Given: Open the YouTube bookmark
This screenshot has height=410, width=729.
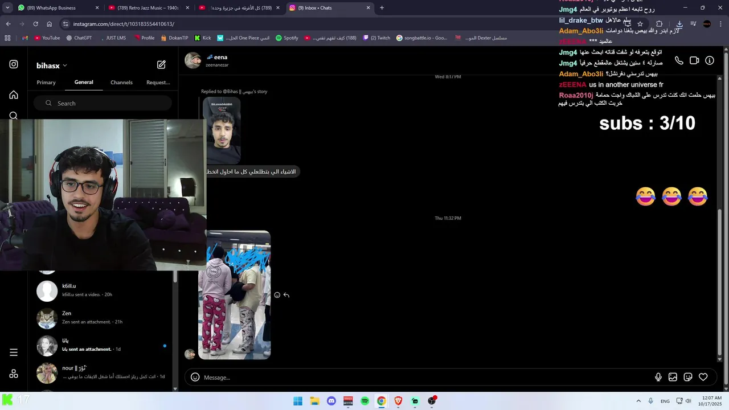Looking at the screenshot, I should point(47,38).
